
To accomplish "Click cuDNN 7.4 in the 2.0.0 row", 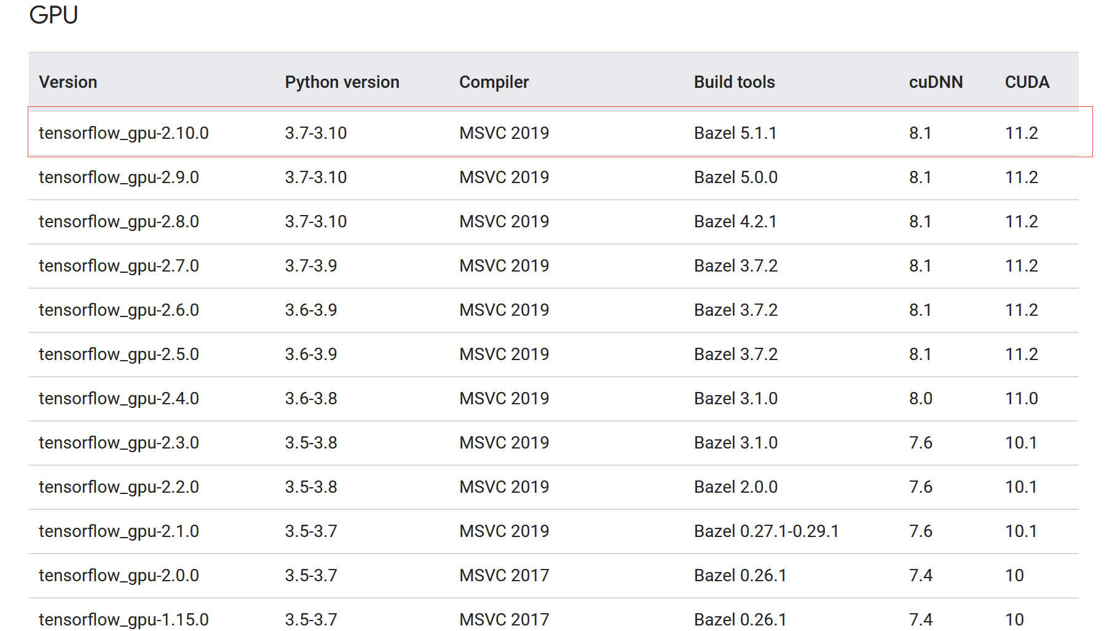I will tap(921, 575).
